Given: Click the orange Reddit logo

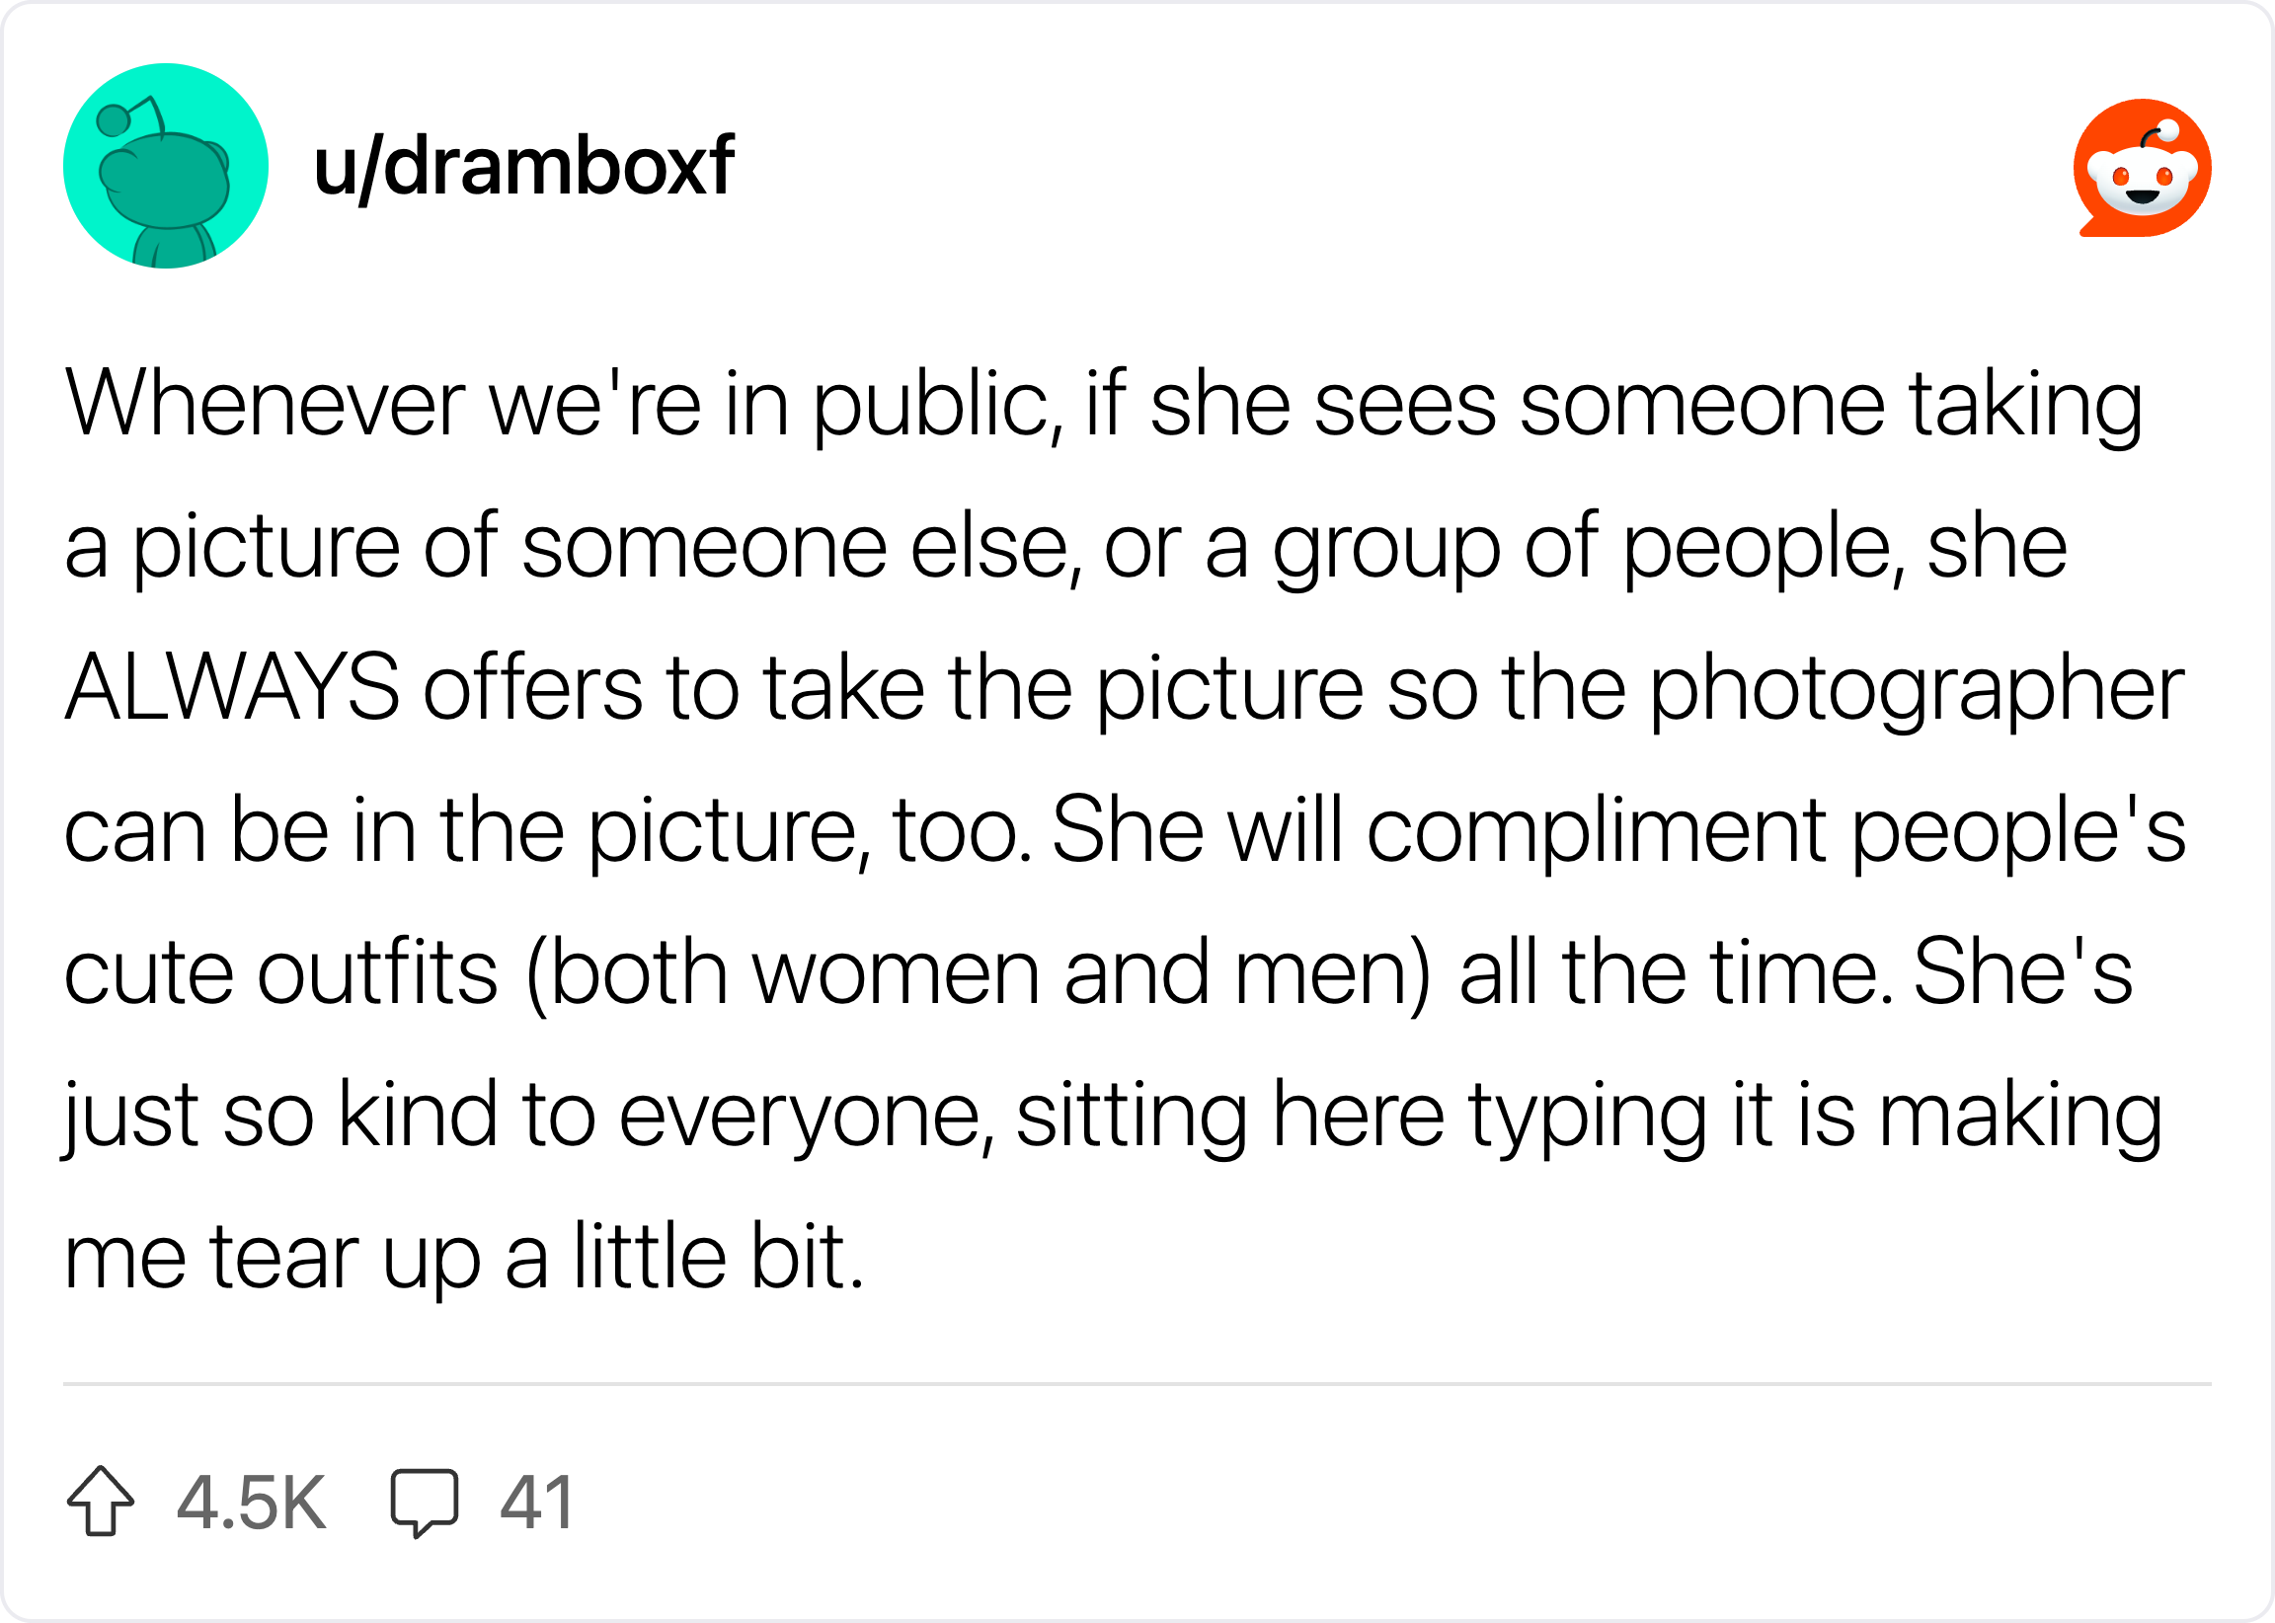Looking at the screenshot, I should (2142, 168).
